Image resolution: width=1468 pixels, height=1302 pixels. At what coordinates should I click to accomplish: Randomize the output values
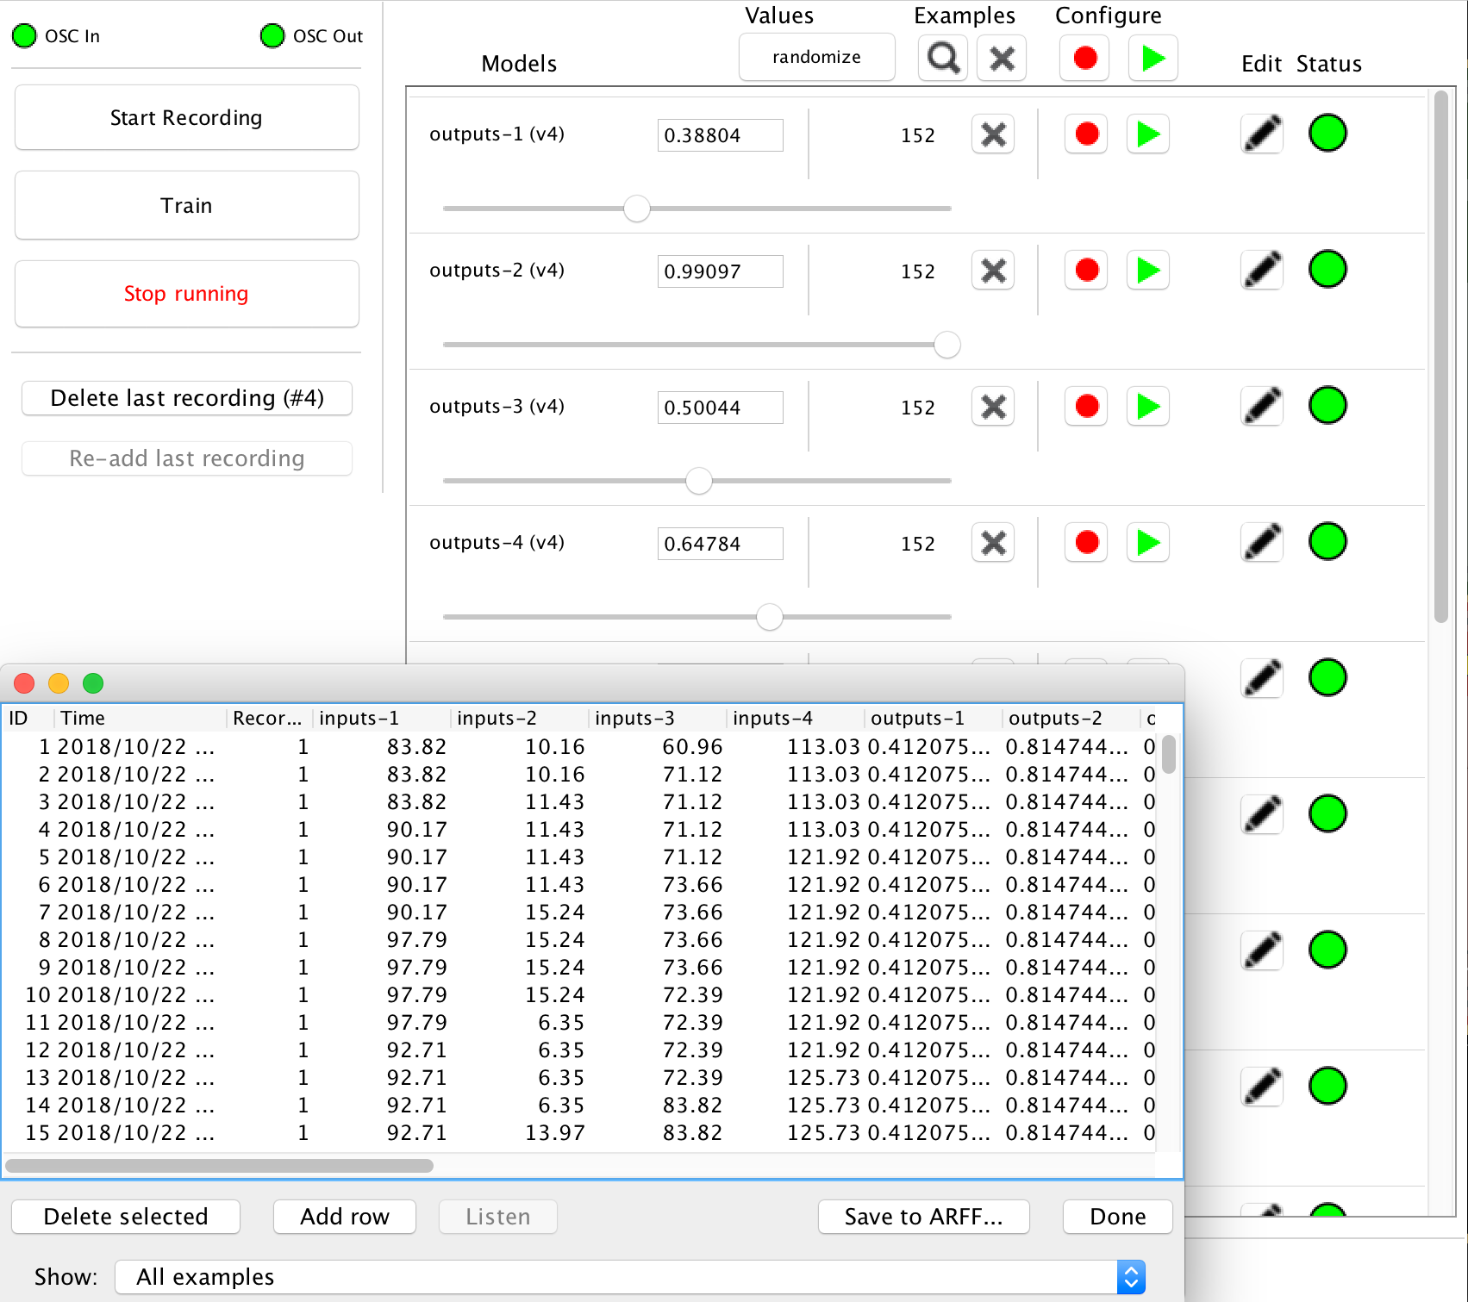pyautogui.click(x=816, y=58)
